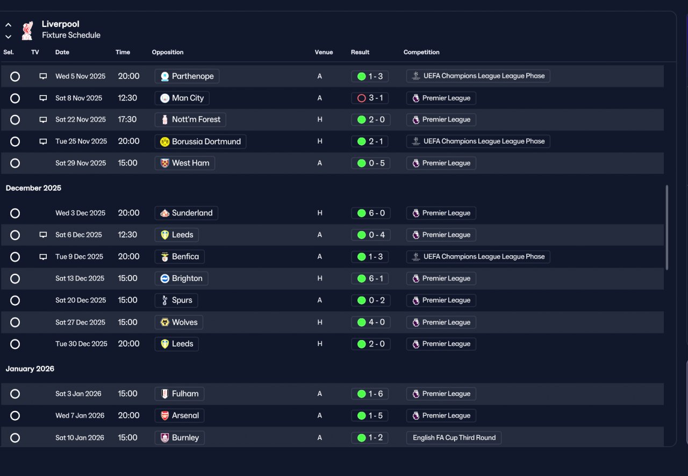Click the green result dot for Sunderland 6 - 0

click(361, 213)
